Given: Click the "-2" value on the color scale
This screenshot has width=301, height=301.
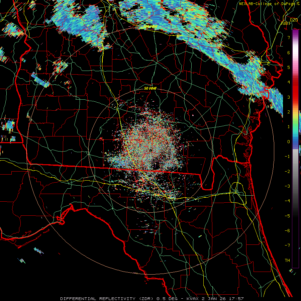Looking at the screenshot, I should point(287,172).
